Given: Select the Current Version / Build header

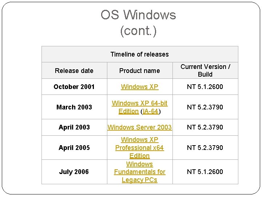Looking at the screenshot, I should pyautogui.click(x=205, y=70).
